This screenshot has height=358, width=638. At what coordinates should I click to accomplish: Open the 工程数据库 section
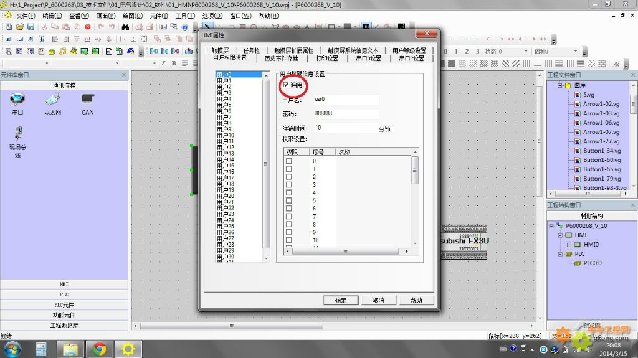pos(64,326)
